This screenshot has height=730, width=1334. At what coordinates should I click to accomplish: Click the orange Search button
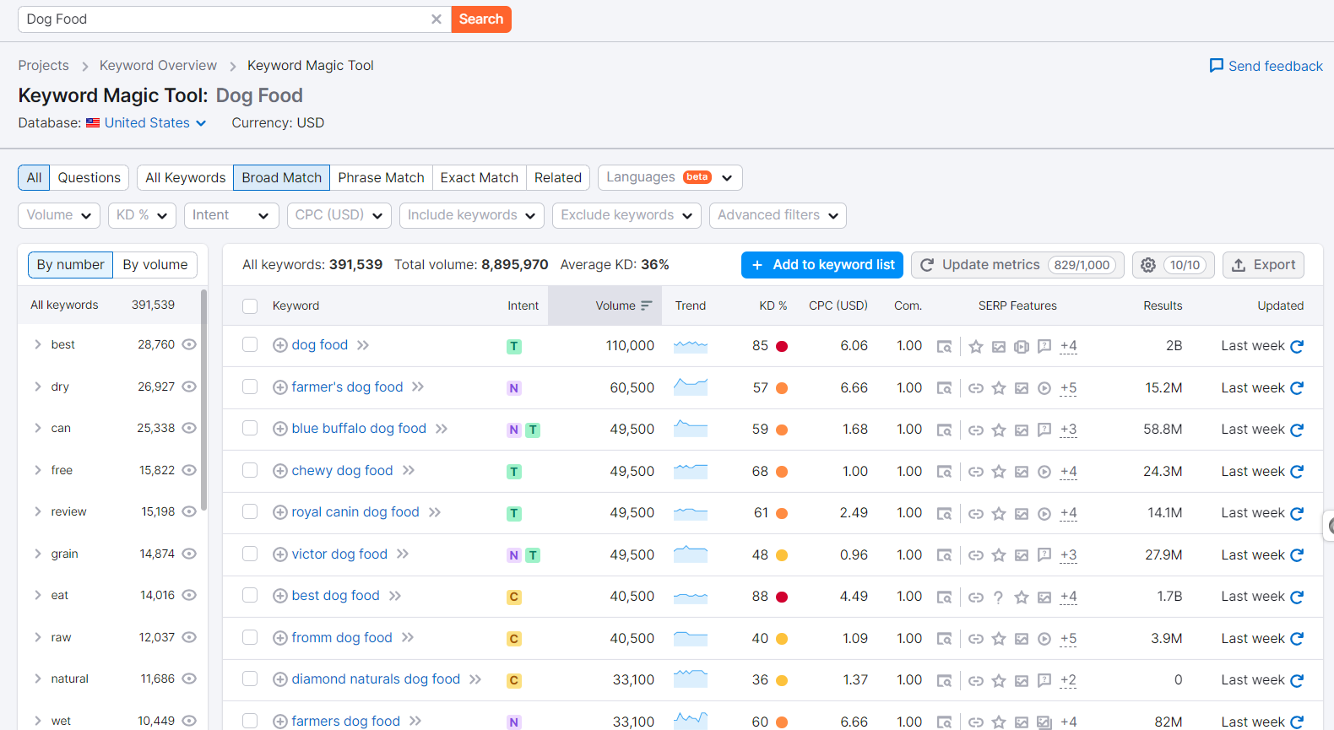481,19
